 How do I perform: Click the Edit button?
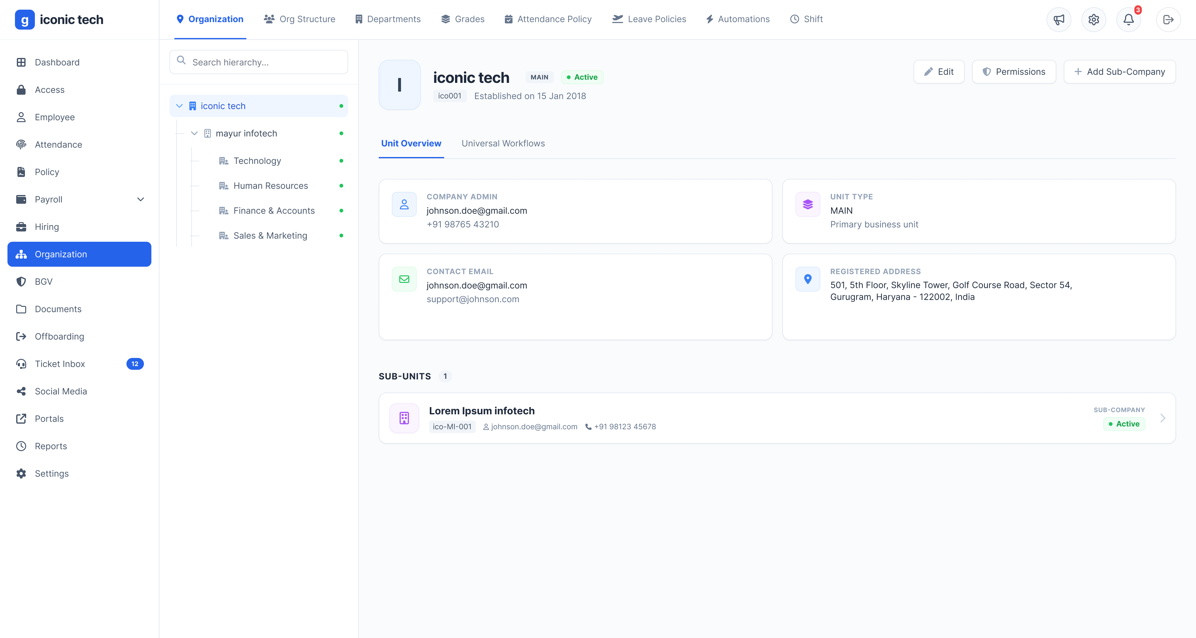click(939, 72)
